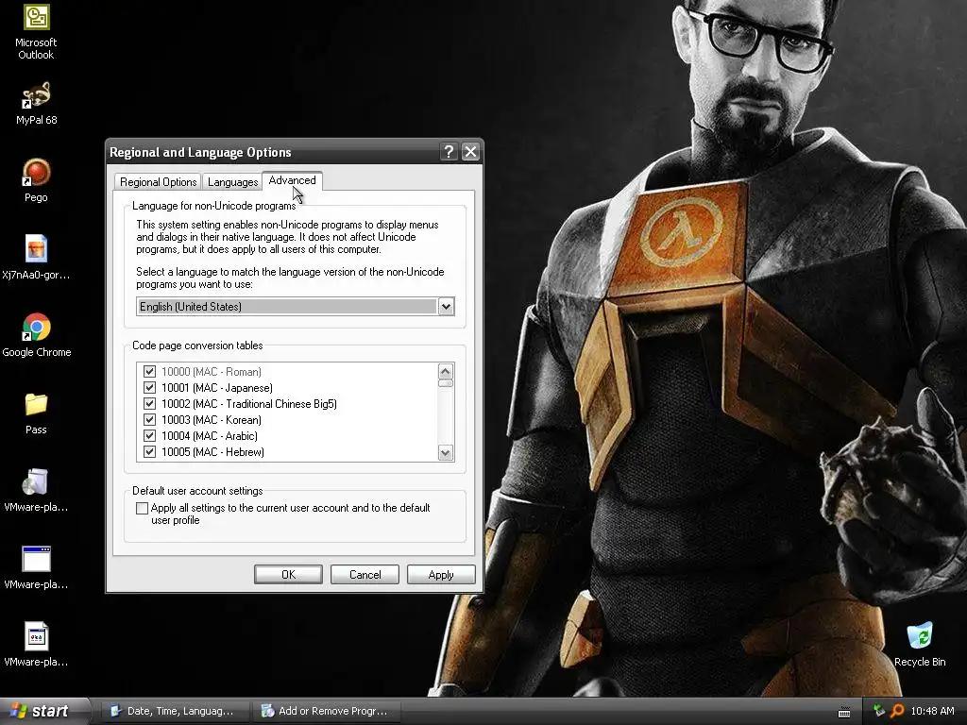Select the Pego desktop shortcut
Screen dimensions: 967x725
[36, 180]
